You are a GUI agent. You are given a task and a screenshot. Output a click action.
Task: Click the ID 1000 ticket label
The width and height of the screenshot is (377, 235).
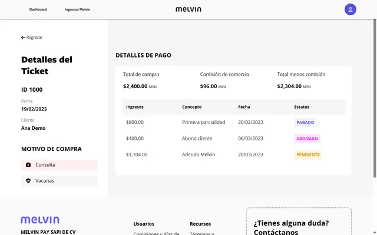pyautogui.click(x=32, y=90)
